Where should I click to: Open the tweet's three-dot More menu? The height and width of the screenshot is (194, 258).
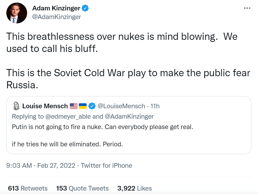247,8
